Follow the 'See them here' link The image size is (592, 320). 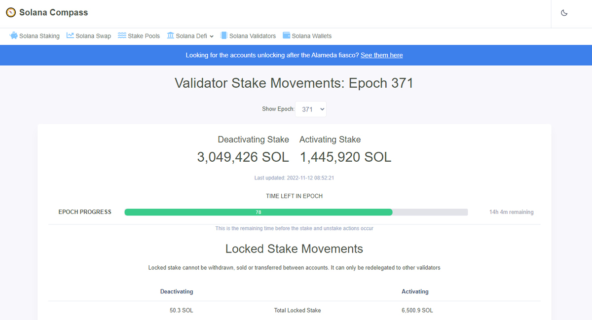coord(382,55)
